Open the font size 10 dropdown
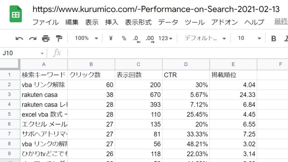The image size is (288, 162). coord(249,38)
